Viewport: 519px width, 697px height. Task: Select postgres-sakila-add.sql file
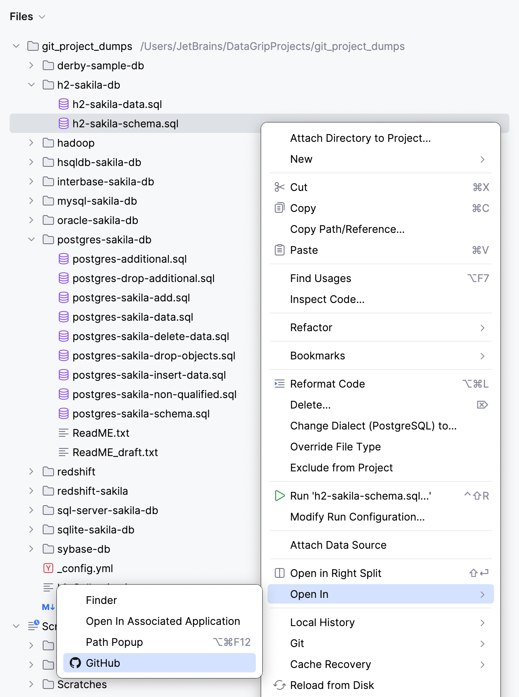pyautogui.click(x=131, y=298)
